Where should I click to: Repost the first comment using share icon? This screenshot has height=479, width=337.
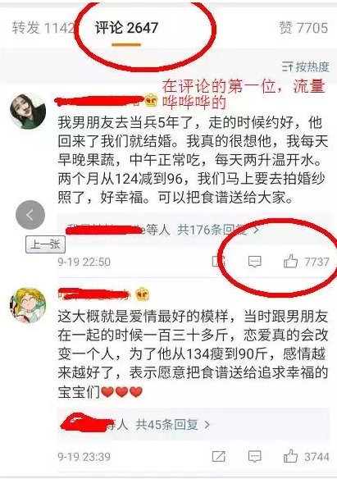(x=219, y=262)
